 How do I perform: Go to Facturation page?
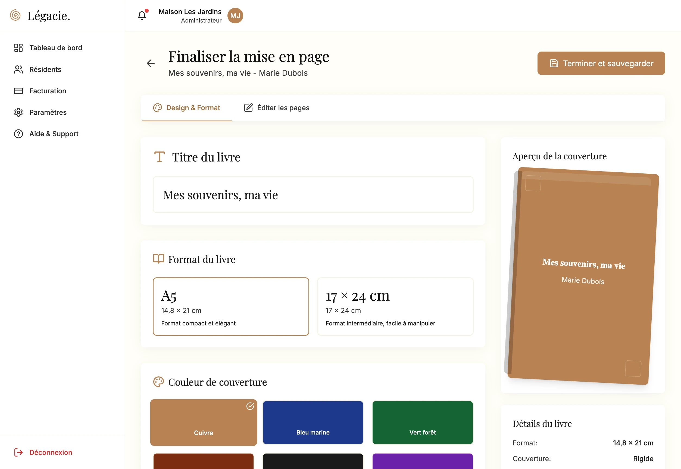coord(47,91)
